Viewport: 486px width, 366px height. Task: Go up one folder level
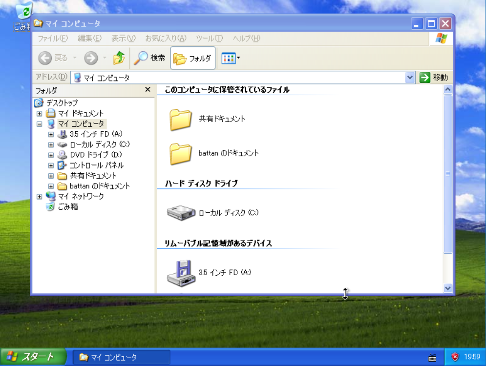(x=119, y=58)
